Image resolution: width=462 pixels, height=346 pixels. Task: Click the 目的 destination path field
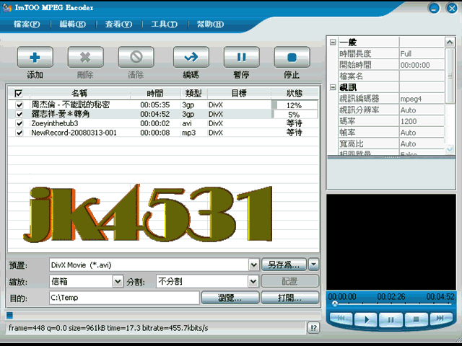coord(123,298)
